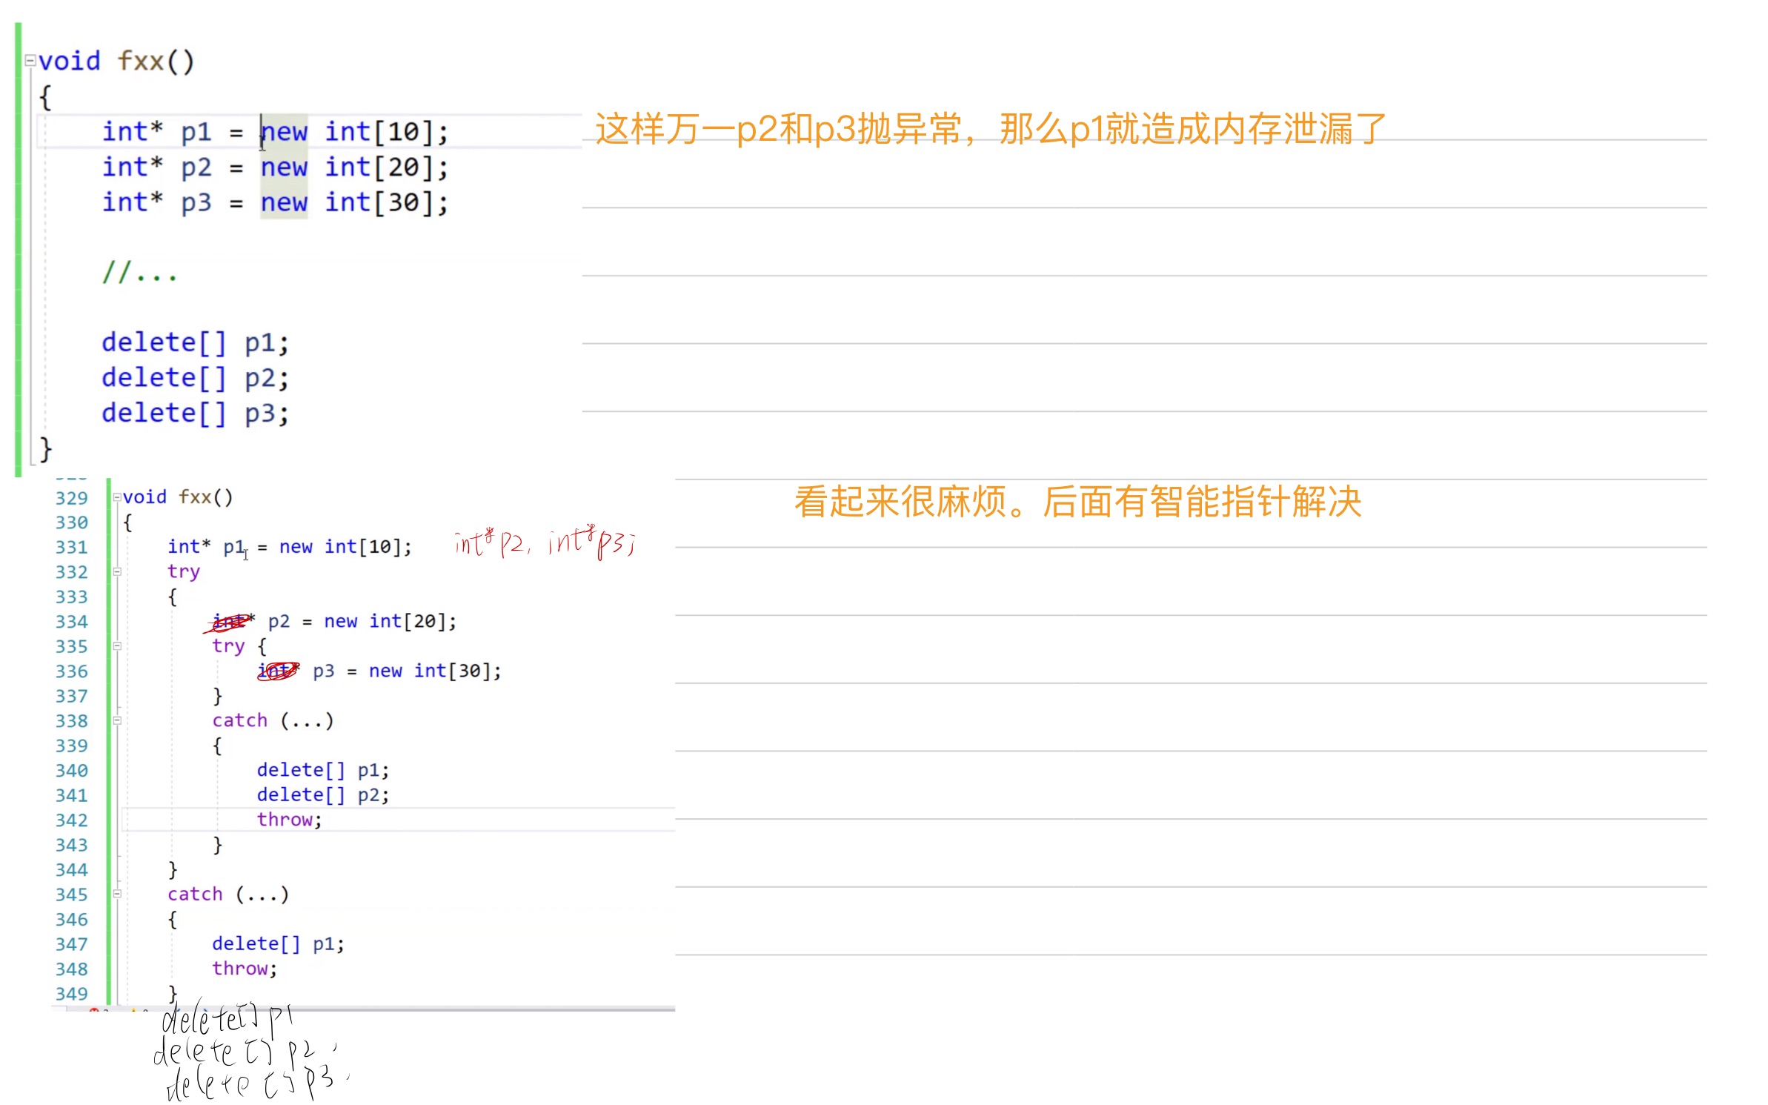
Task: Click line number 342 in the gutter
Action: (71, 820)
